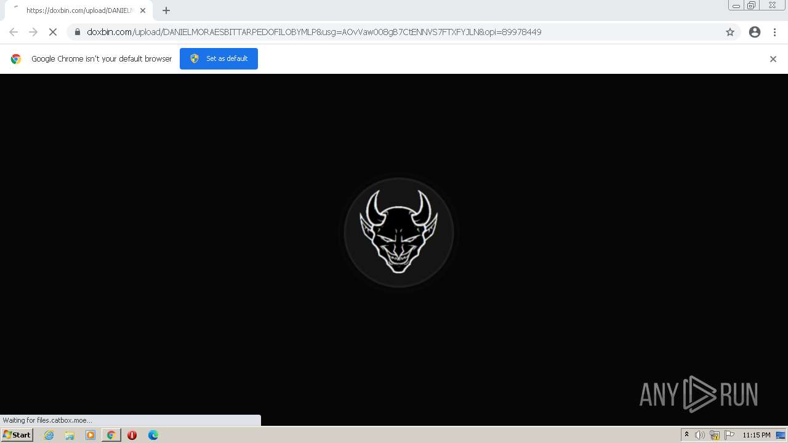Open a new tab with the plus button

(x=166, y=10)
